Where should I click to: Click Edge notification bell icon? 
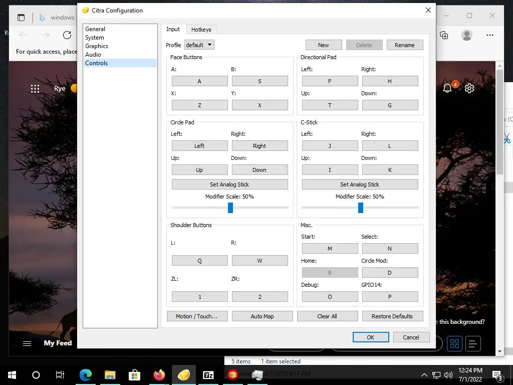447,88
